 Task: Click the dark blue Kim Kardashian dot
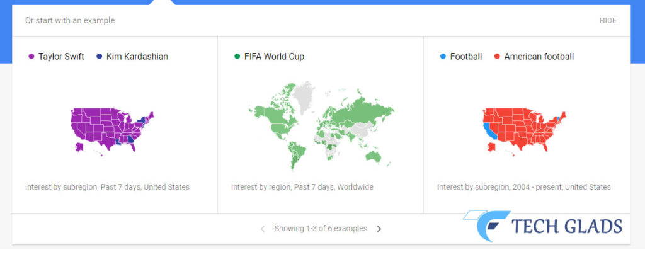[100, 57]
